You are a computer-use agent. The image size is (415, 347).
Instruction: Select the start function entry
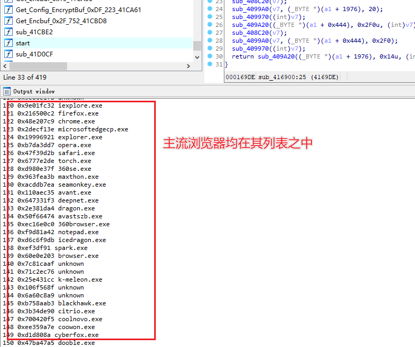click(23, 43)
